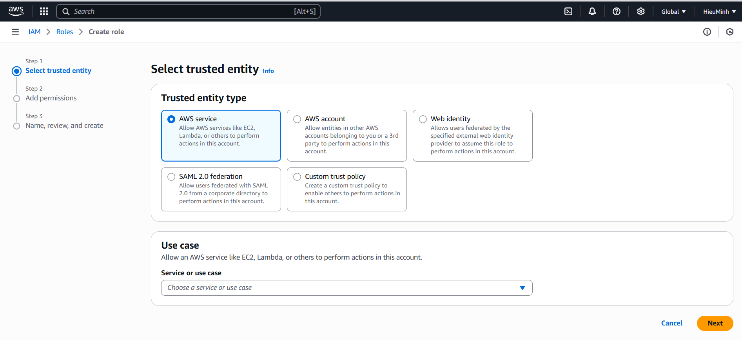
Task: Click the Next button
Action: tap(715, 323)
